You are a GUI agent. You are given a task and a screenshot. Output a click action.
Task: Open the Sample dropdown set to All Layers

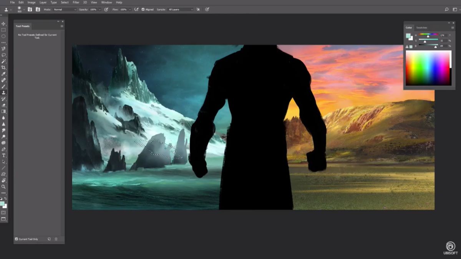coord(181,9)
